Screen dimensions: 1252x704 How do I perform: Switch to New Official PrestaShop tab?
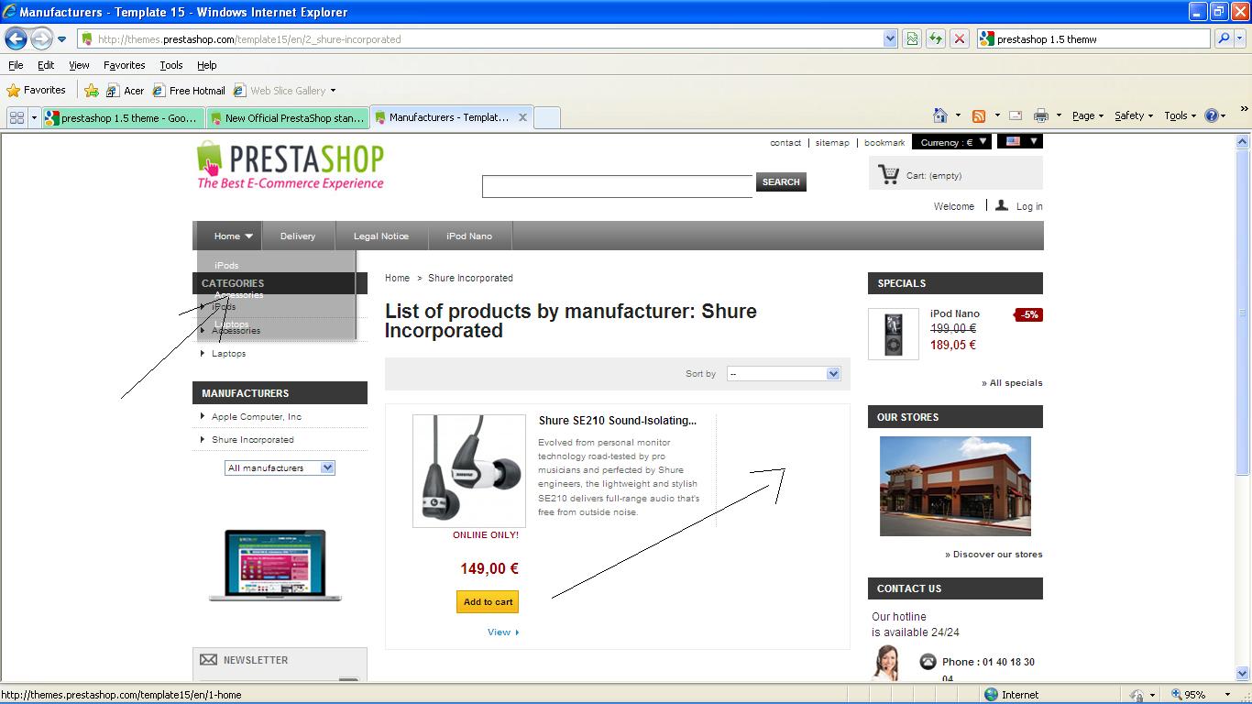(x=287, y=117)
